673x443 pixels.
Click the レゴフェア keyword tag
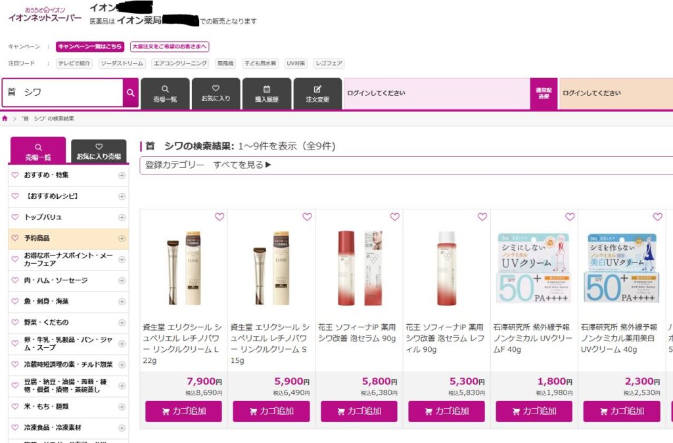point(329,64)
